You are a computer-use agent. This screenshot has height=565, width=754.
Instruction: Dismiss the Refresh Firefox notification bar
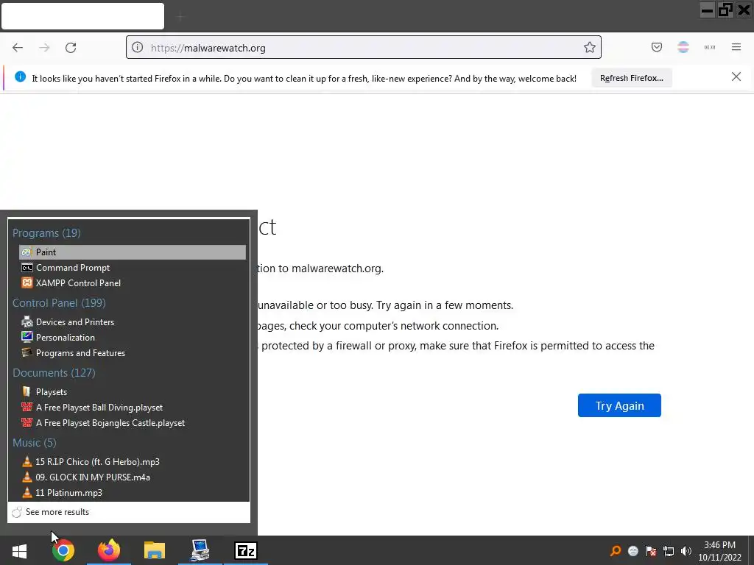click(736, 77)
